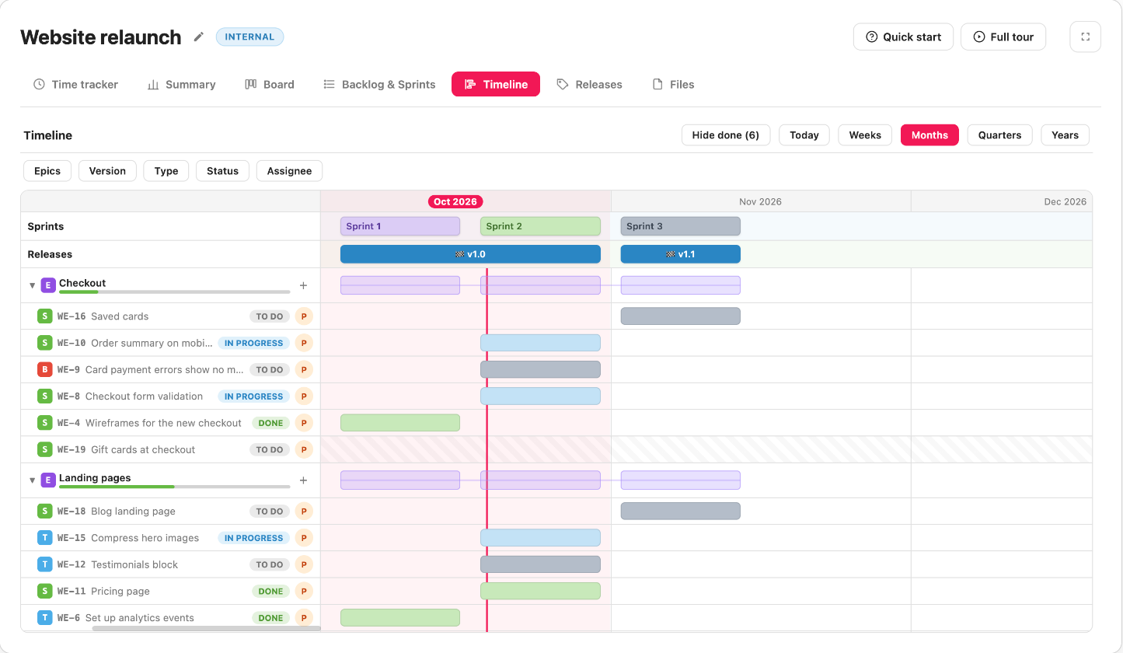1123x653 pixels.
Task: Launch the Full tour
Action: pyautogui.click(x=1003, y=37)
